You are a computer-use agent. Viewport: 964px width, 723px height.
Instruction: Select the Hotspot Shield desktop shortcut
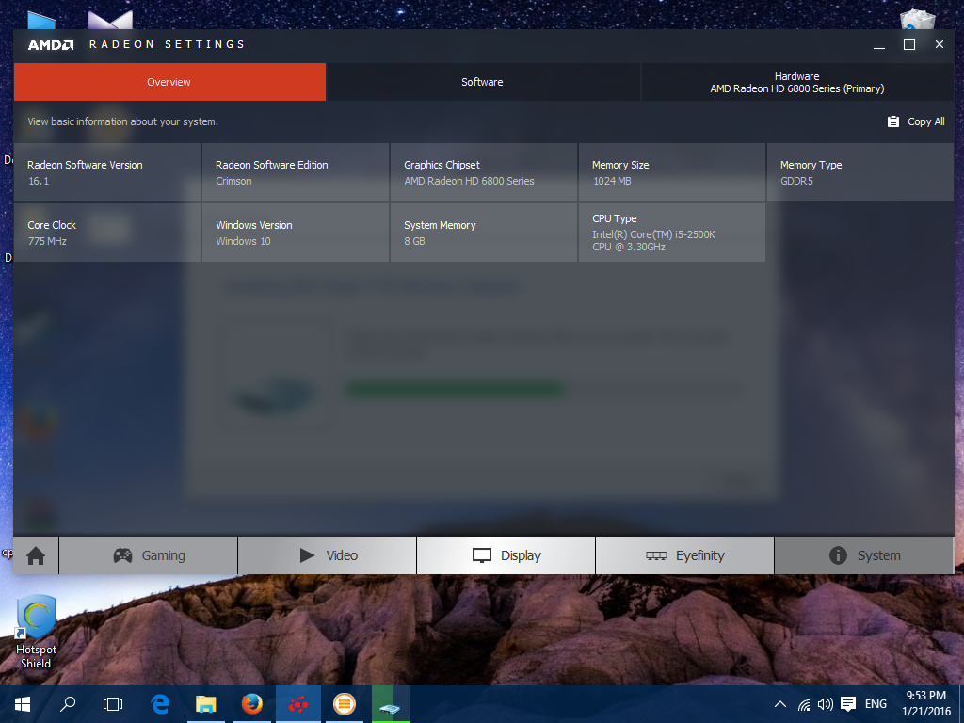[x=37, y=632]
